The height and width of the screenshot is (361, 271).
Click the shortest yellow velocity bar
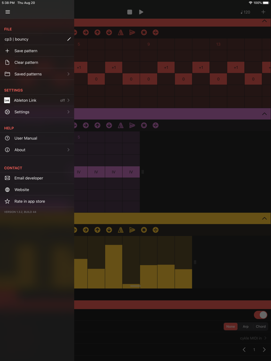click(131, 286)
